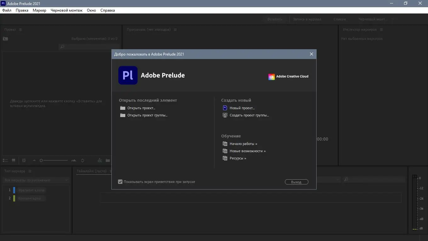Click the timecode 00:00 display

(322, 139)
